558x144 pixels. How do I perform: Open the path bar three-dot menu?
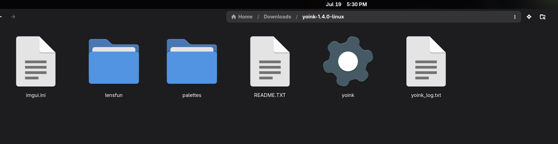[x=515, y=17]
